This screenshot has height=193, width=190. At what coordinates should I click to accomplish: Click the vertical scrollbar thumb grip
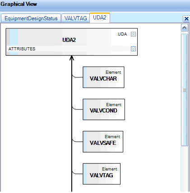coord(185,90)
